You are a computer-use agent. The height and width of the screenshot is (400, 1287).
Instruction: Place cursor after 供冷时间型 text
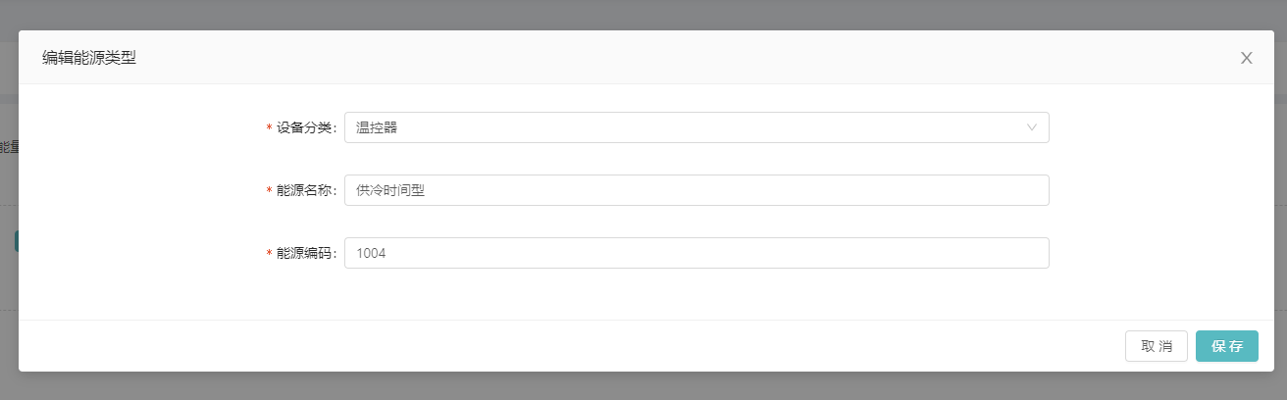tap(427, 190)
